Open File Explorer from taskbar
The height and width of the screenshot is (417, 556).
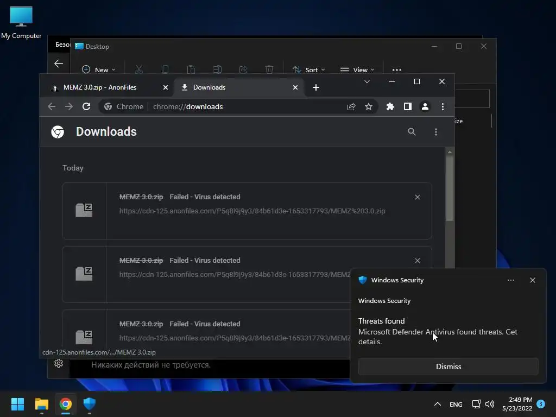[x=41, y=404]
